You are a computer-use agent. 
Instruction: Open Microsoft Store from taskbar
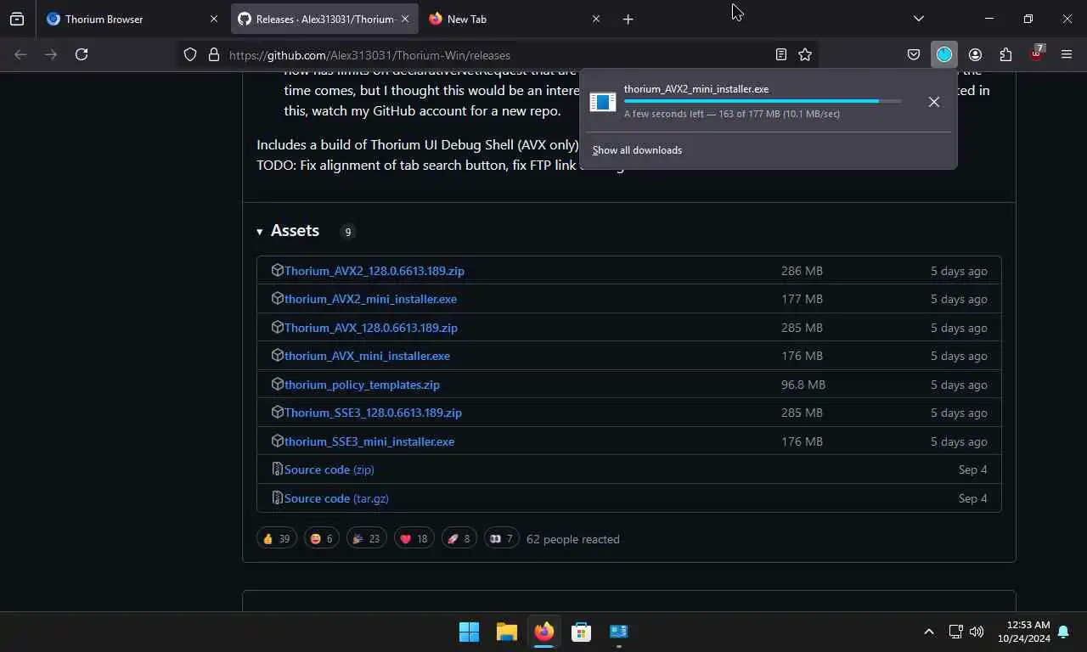tap(582, 632)
